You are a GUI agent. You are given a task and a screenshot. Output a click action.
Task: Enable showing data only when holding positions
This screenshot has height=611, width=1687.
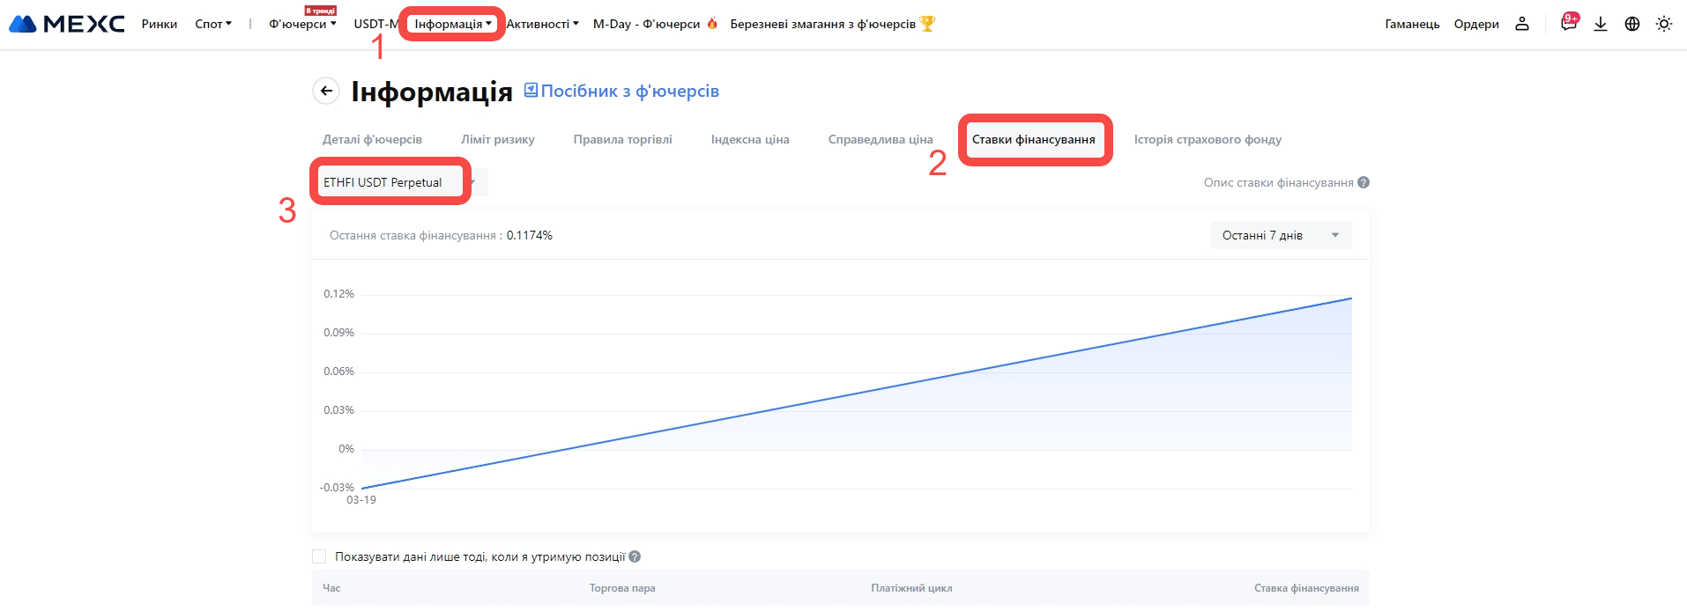point(319,556)
